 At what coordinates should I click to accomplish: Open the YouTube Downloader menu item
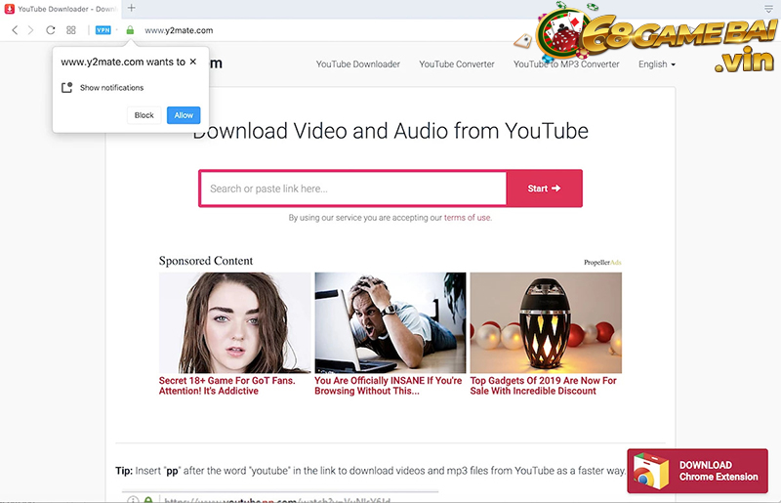(357, 64)
